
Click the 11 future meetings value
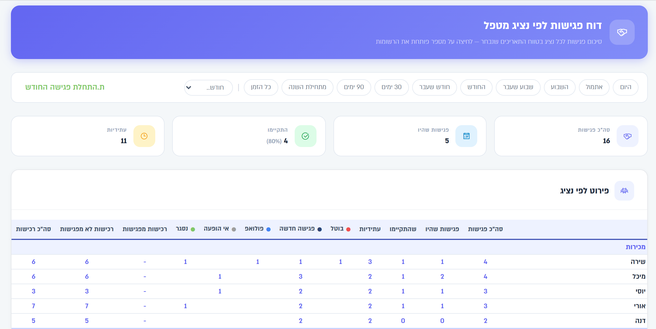(x=124, y=141)
